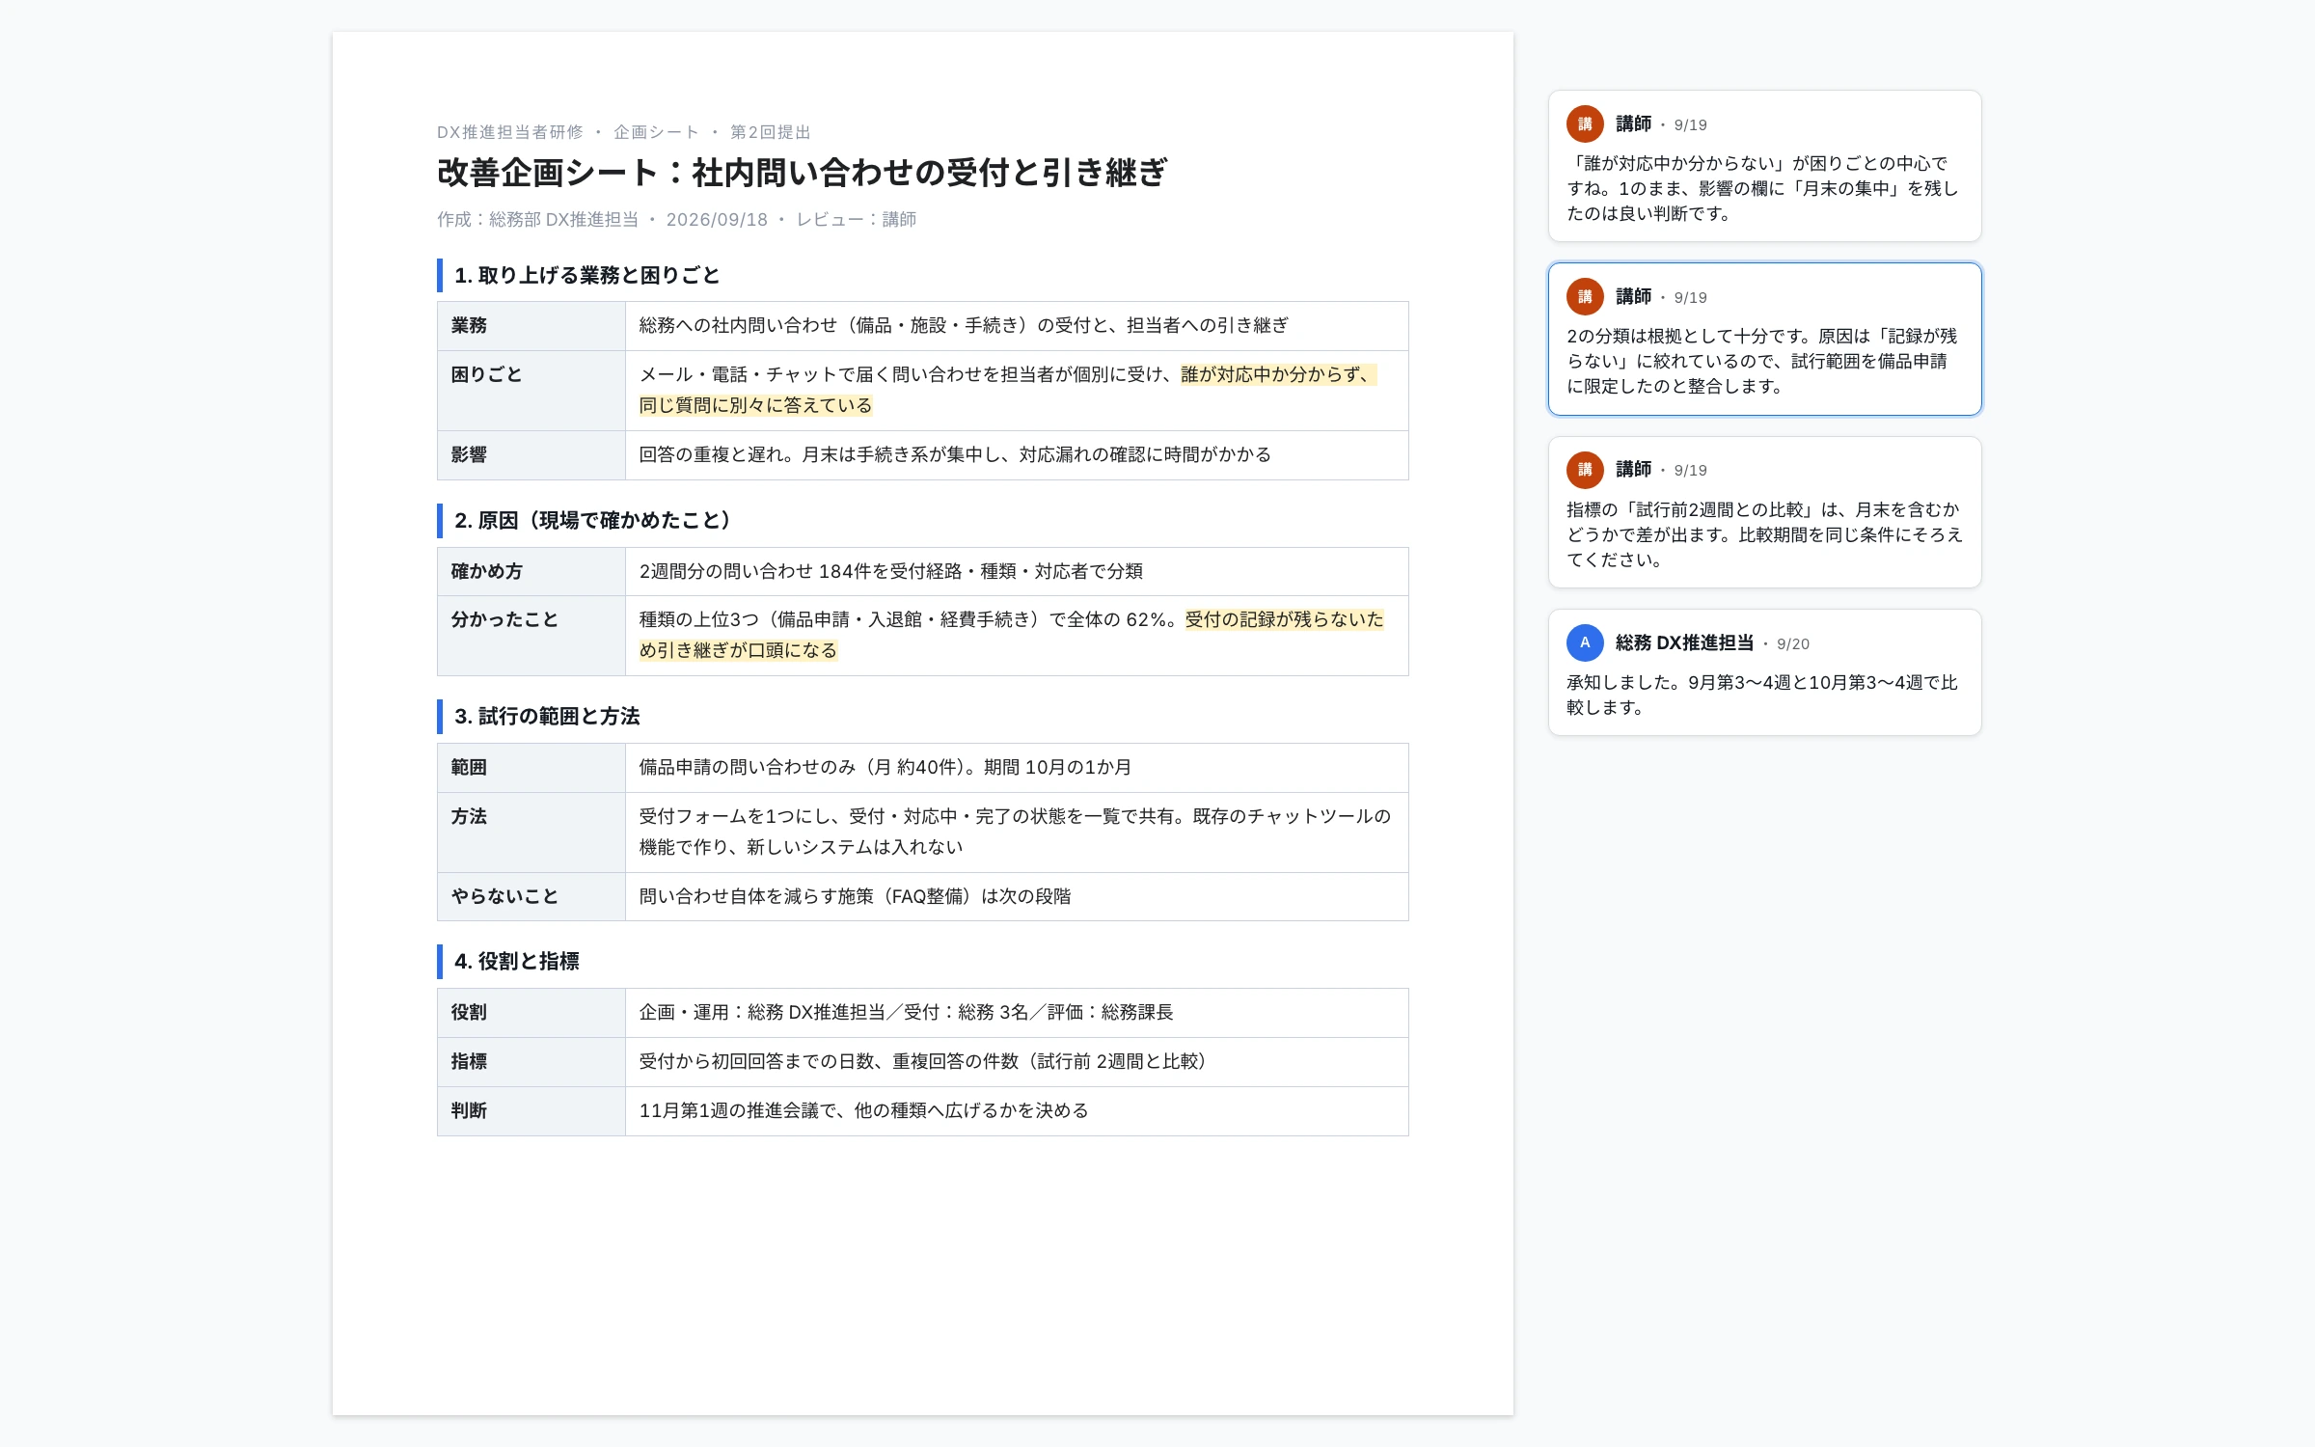Click the 役割 row label cell
Image resolution: width=2315 pixels, height=1447 pixels.
[x=531, y=1013]
